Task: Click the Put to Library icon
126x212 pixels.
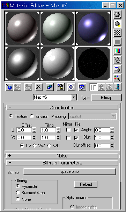Action: pos(60,87)
